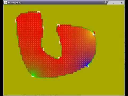The height and width of the screenshot is (96, 128).
Task: Minimize the FrameDemo window
Action: [x=114, y=3]
